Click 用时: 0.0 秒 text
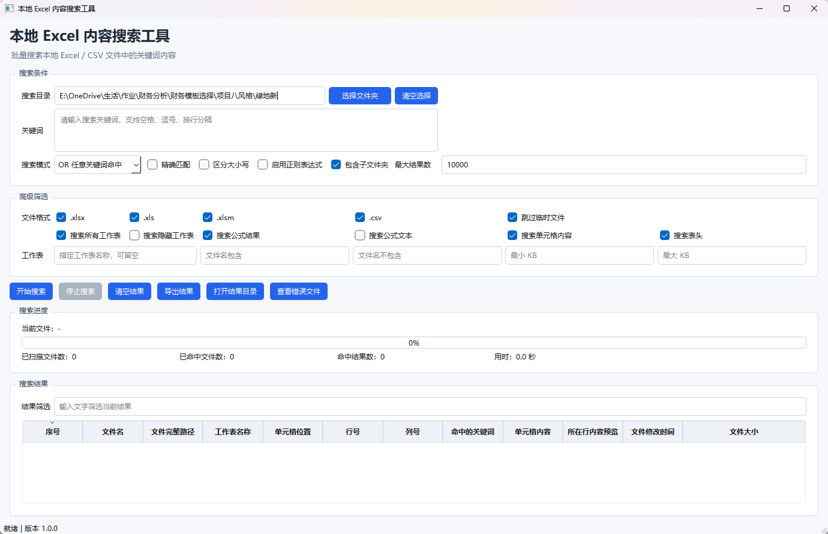Screen dimensions: 828x534 [x=515, y=357]
